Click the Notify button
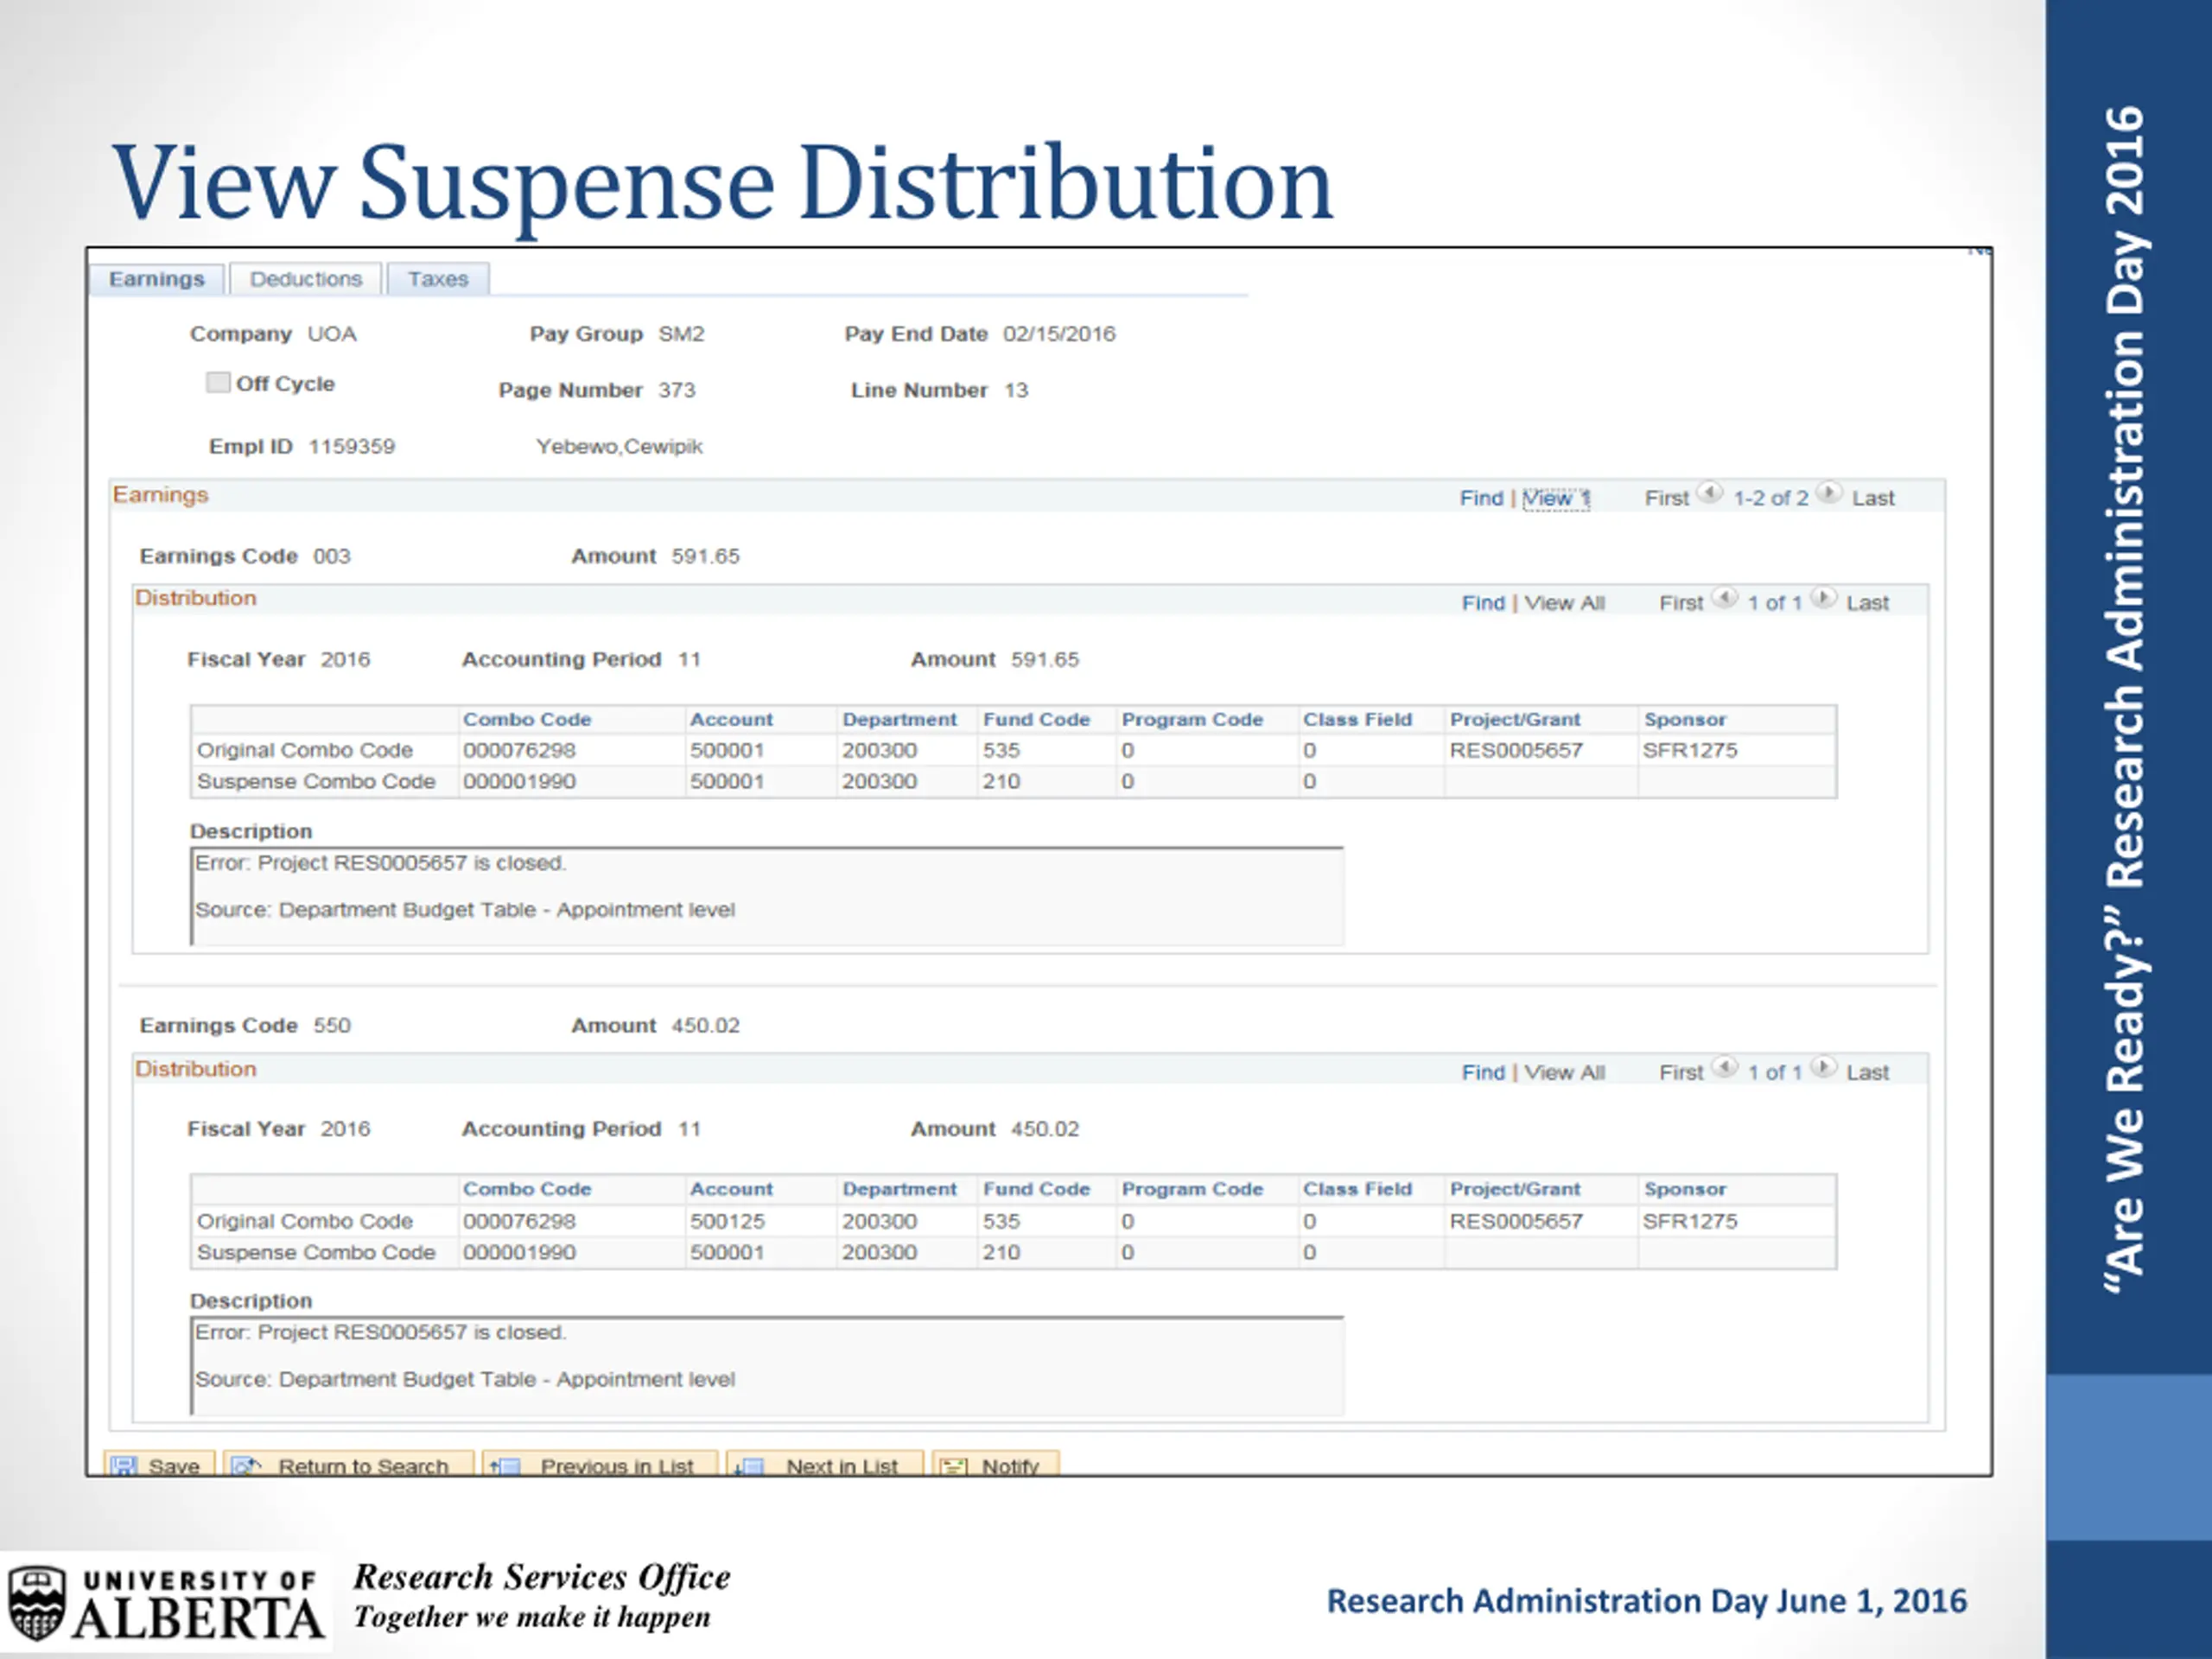The image size is (2212, 1659). tap(996, 1464)
